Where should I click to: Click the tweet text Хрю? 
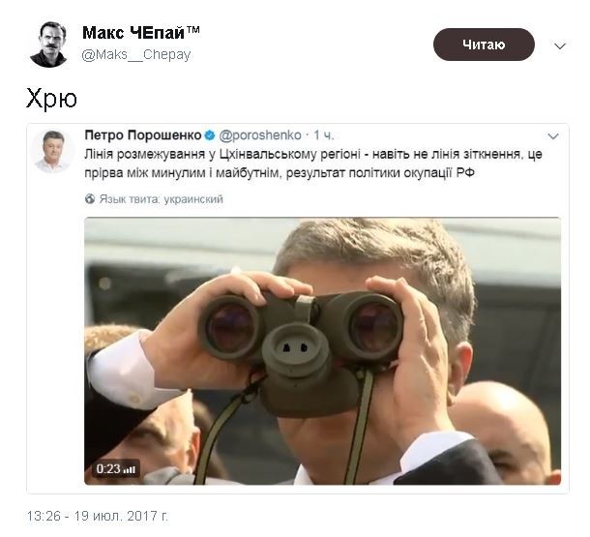point(51,98)
